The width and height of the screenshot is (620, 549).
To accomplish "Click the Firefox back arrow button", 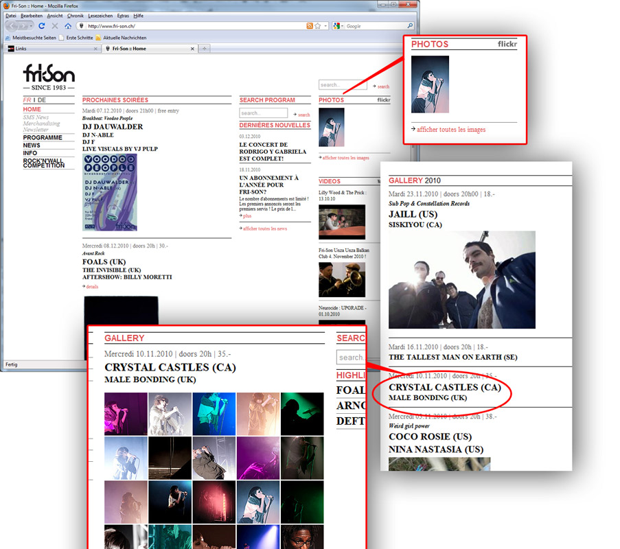I will click(13, 26).
